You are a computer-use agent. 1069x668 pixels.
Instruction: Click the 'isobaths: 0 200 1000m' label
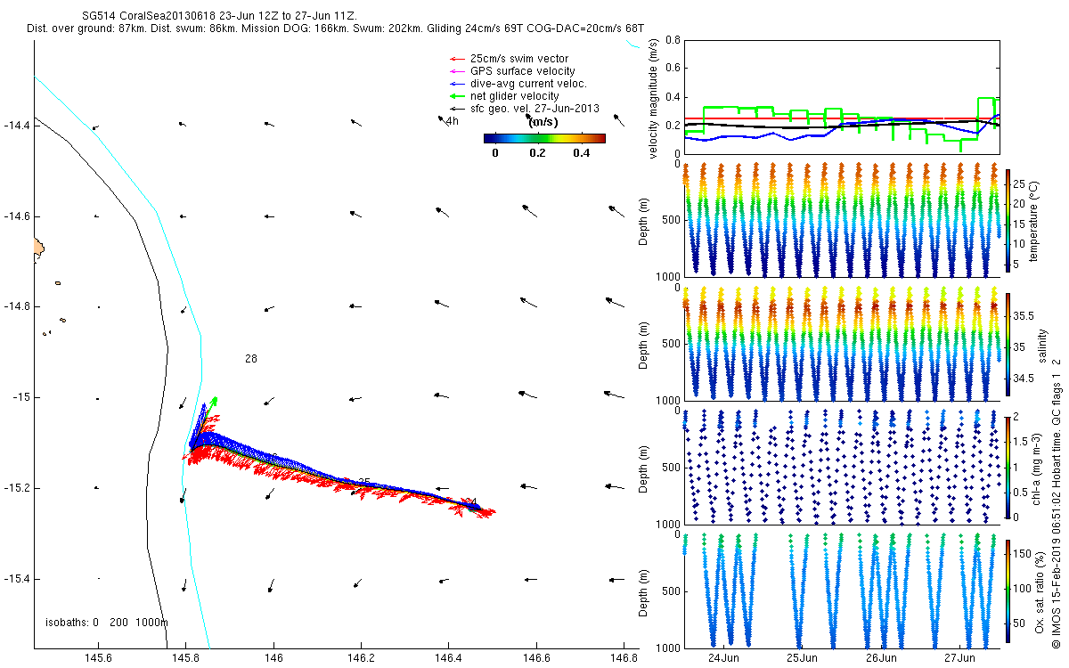[106, 623]
